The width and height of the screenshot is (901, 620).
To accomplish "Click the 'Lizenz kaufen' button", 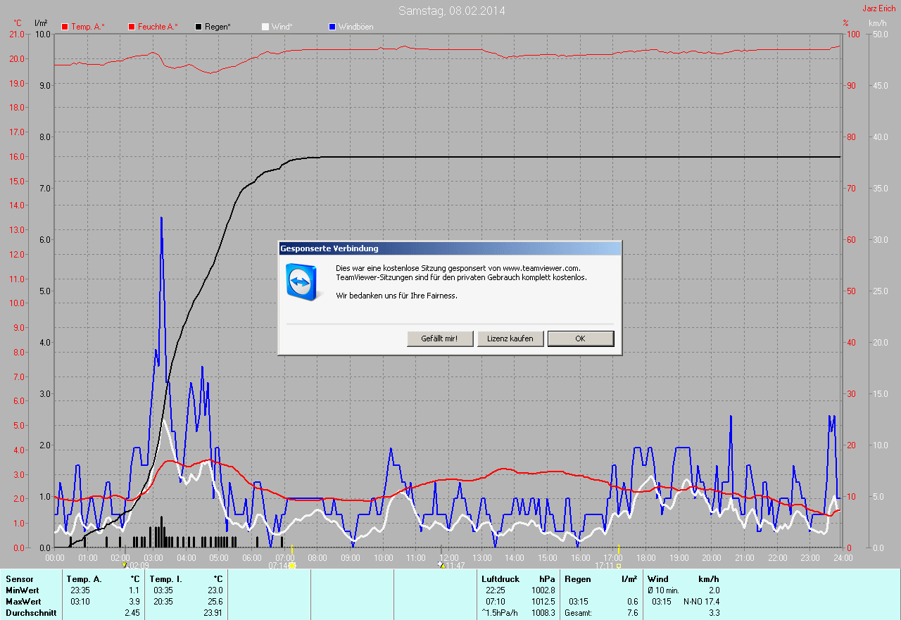I will tap(510, 339).
